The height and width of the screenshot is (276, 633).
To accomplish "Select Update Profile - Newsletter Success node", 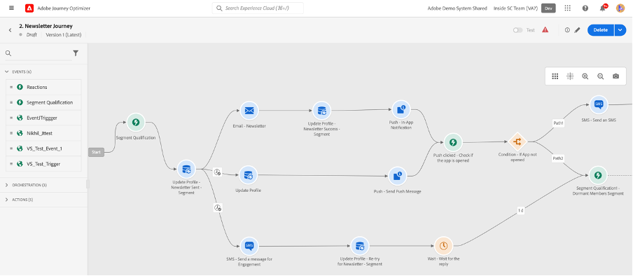I will click(x=321, y=110).
